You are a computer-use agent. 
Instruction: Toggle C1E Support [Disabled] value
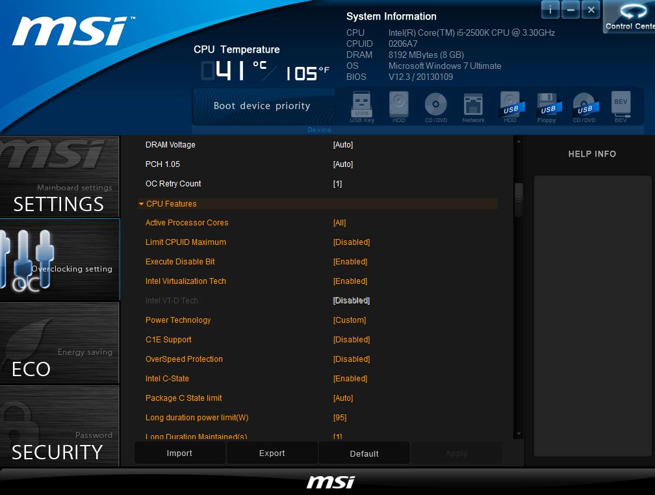[352, 340]
